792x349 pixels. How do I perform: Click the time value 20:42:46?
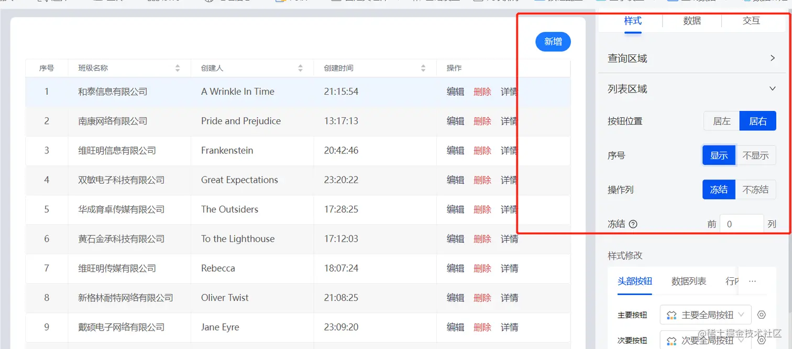pos(341,151)
